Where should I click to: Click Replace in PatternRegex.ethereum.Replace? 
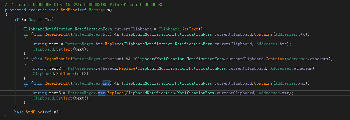pyautogui.click(x=127, y=68)
